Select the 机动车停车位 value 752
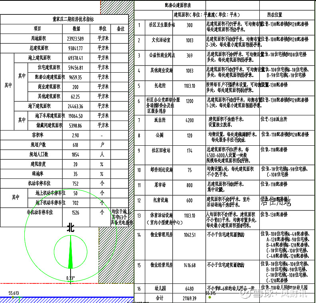 [75, 184]
